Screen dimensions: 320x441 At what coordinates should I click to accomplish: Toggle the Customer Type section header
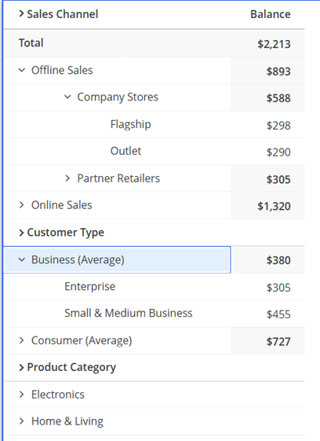[61, 233]
